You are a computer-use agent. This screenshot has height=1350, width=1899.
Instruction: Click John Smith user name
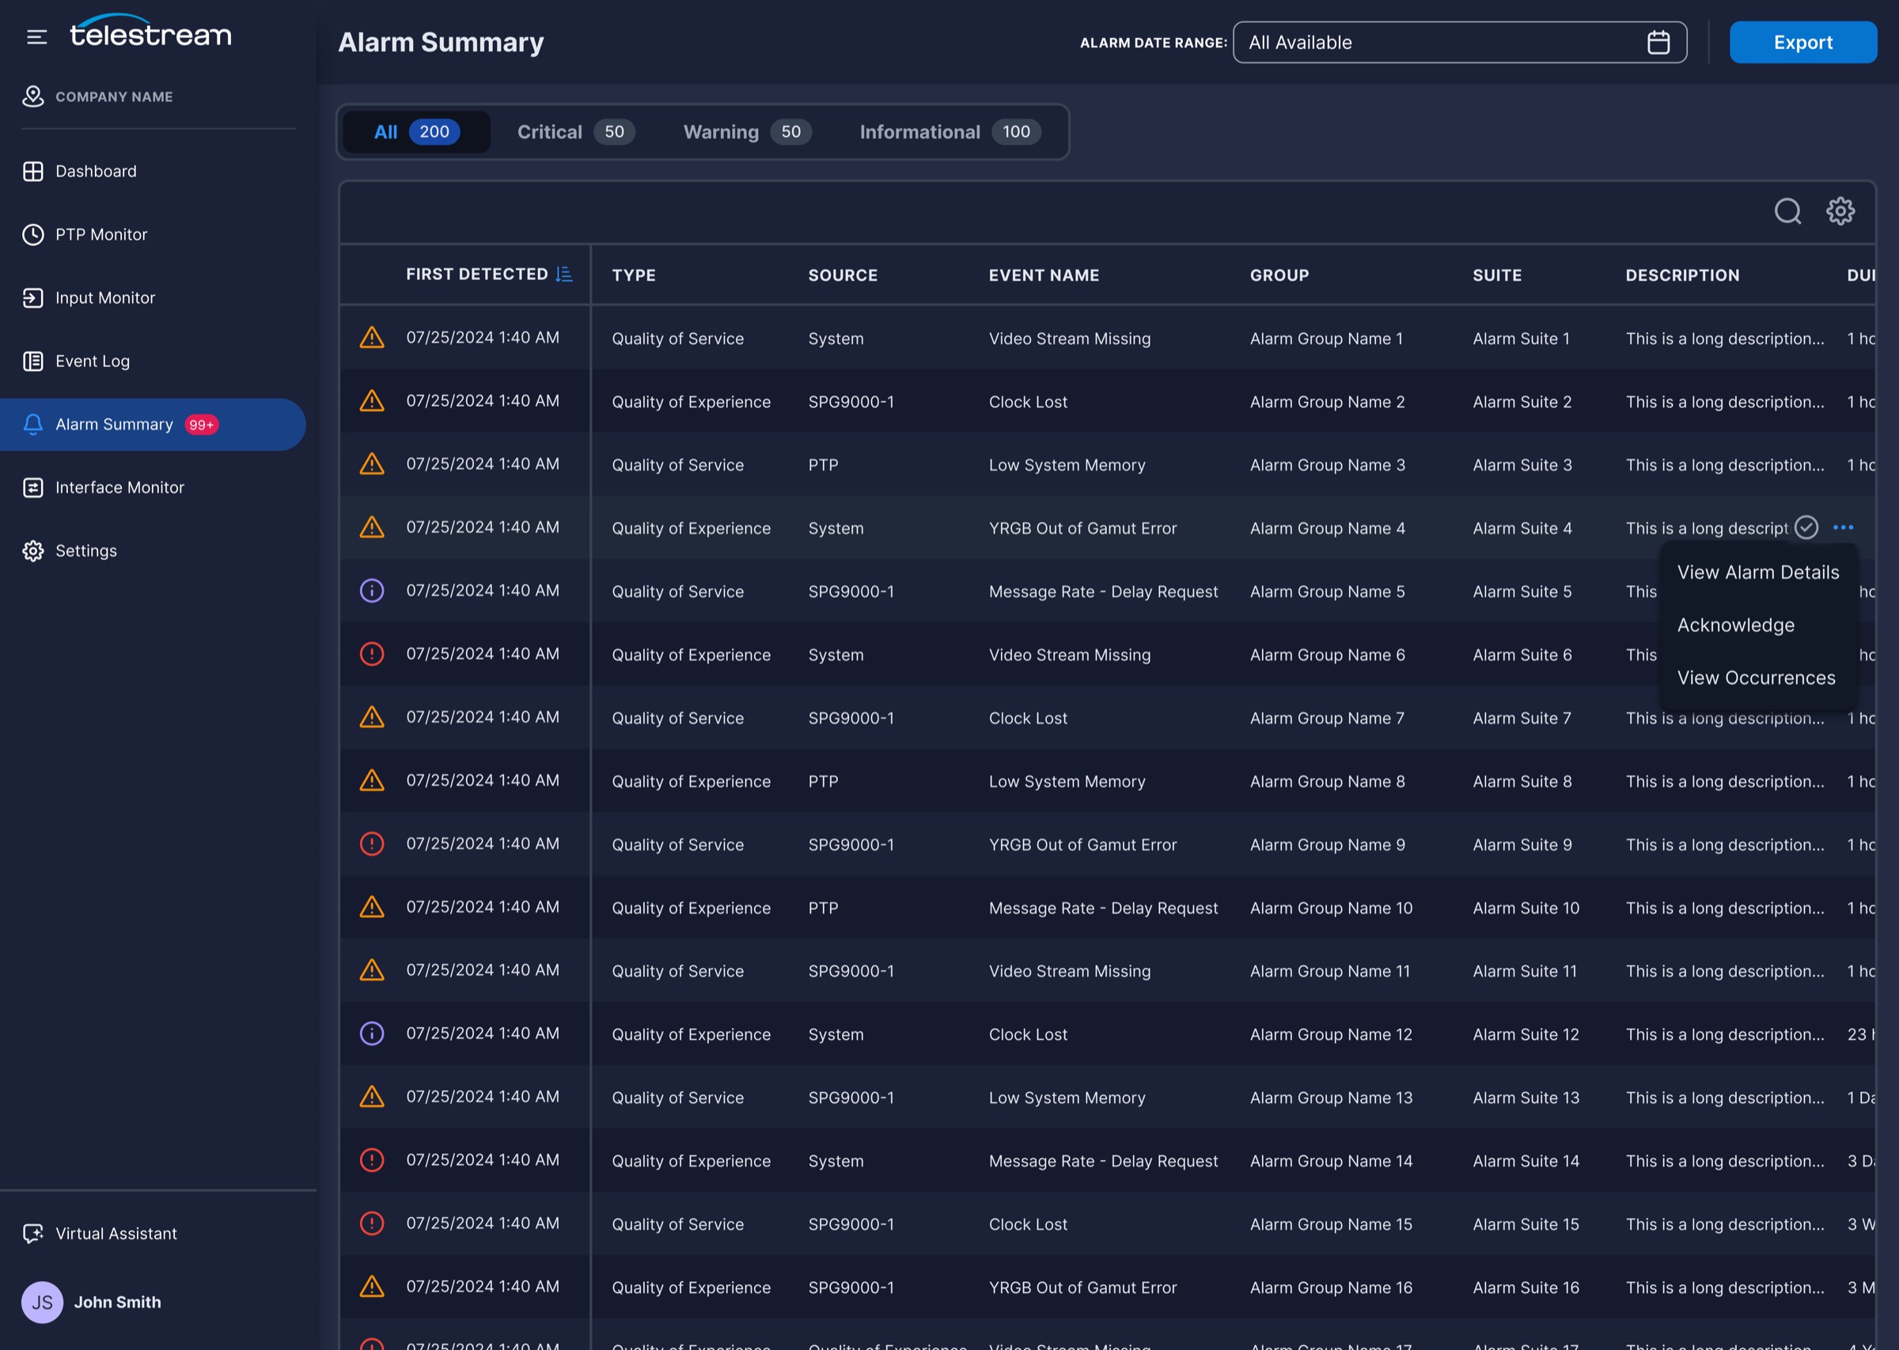coord(117,1302)
